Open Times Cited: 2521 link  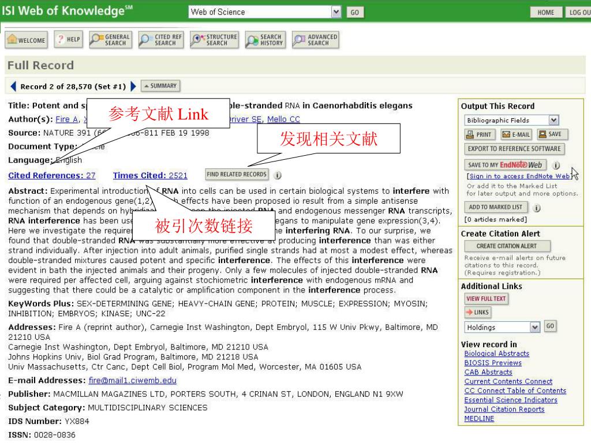coord(150,175)
